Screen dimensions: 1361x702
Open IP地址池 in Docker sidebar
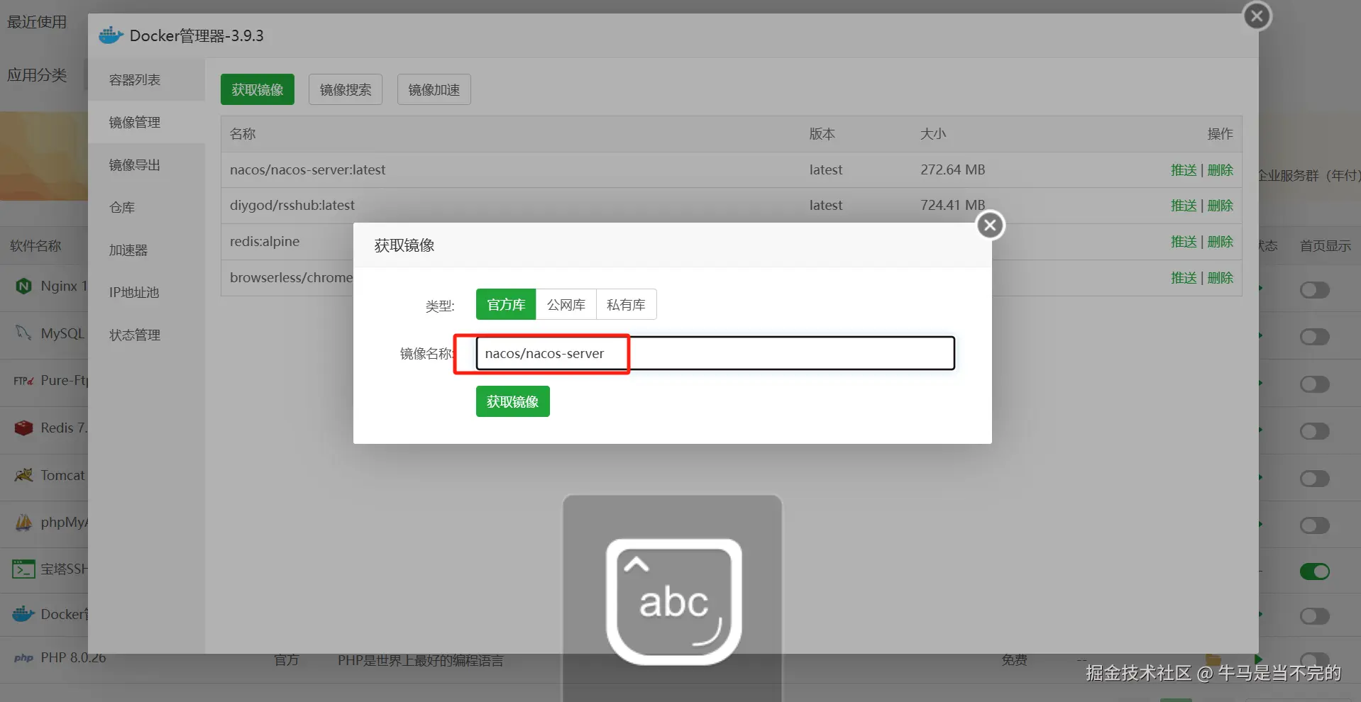point(146,292)
